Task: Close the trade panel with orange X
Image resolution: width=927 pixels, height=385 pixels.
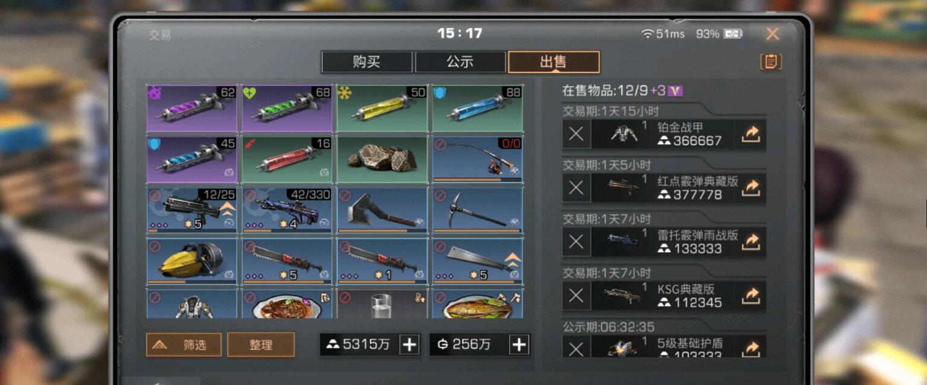Action: tap(772, 34)
